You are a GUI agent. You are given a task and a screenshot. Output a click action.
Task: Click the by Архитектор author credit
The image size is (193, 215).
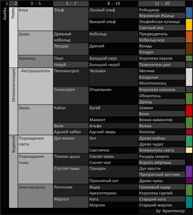point(170,211)
